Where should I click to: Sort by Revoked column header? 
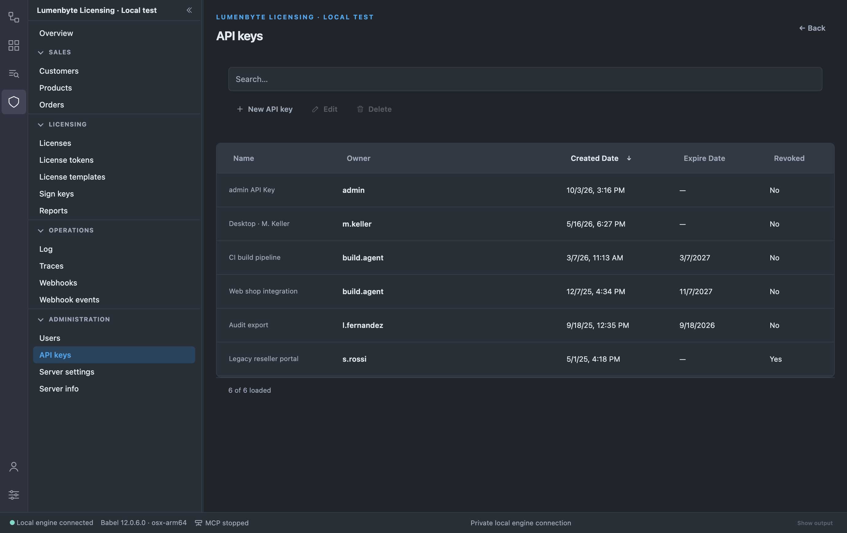point(789,158)
